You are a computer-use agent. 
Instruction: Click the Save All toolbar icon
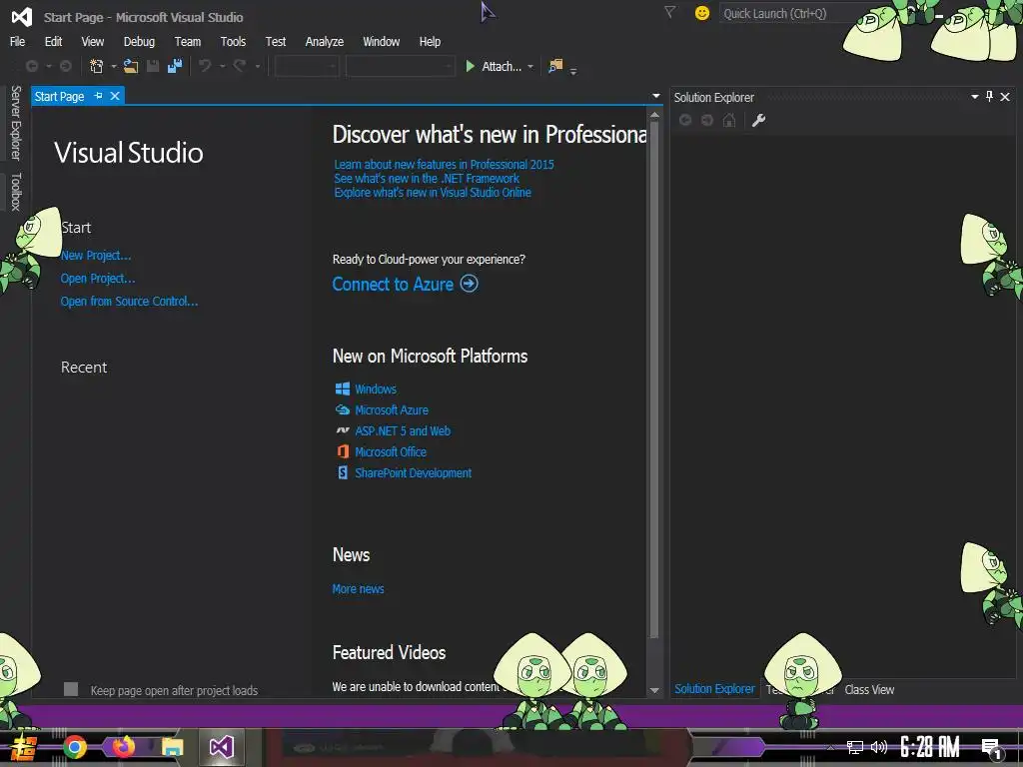coord(175,66)
